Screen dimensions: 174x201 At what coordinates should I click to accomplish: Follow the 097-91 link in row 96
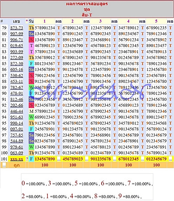17,129
